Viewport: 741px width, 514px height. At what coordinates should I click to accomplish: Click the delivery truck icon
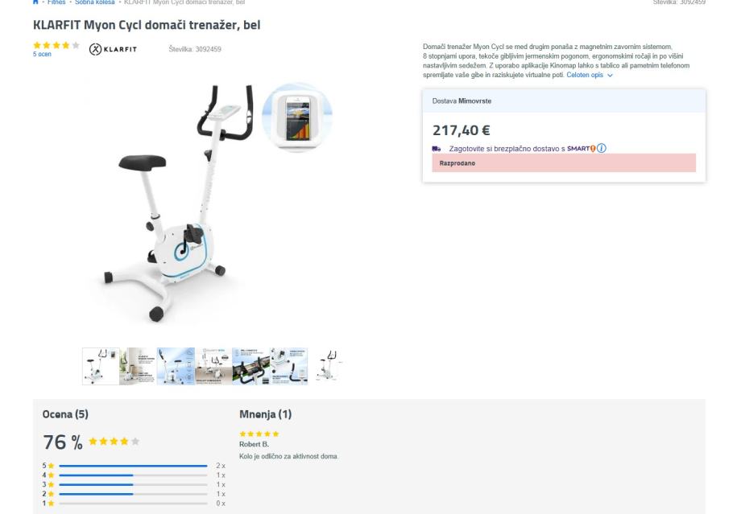pos(437,149)
